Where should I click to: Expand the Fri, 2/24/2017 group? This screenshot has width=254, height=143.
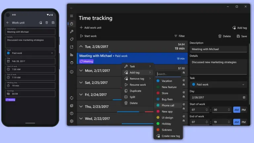(81, 95)
